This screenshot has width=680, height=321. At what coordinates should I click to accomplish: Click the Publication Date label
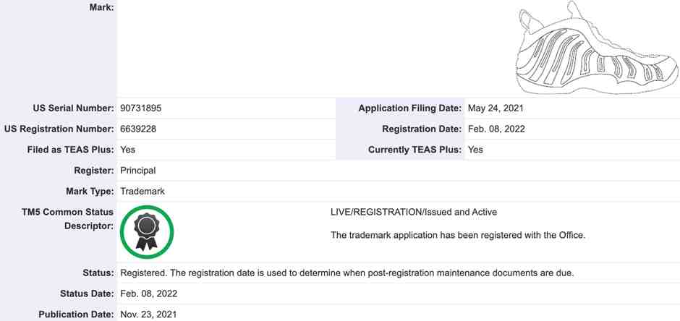77,314
